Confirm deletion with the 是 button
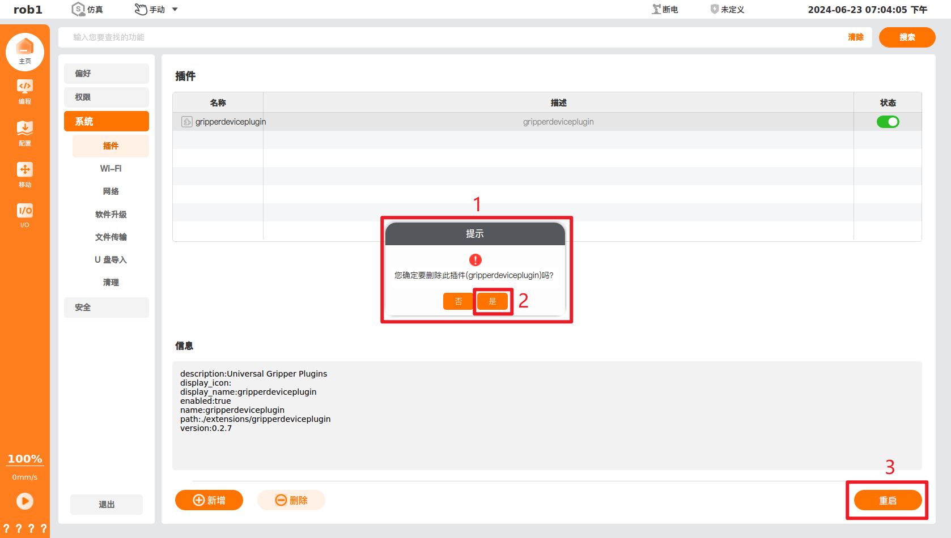This screenshot has width=951, height=538. coord(492,301)
